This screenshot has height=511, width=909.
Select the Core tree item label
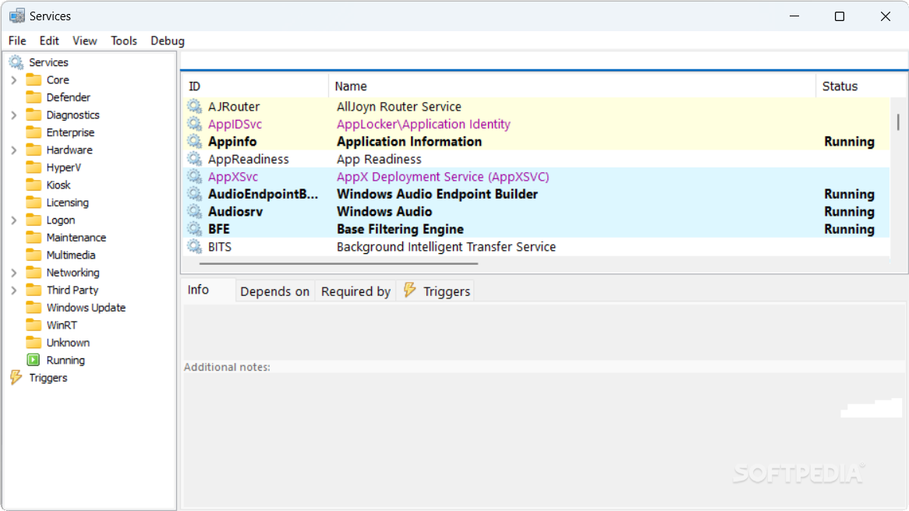click(x=58, y=80)
